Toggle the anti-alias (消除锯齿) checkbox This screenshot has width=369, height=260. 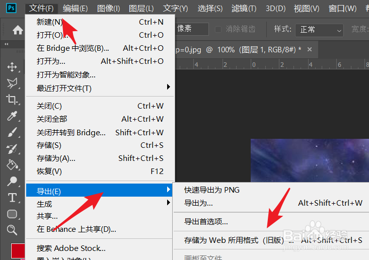click(218, 29)
